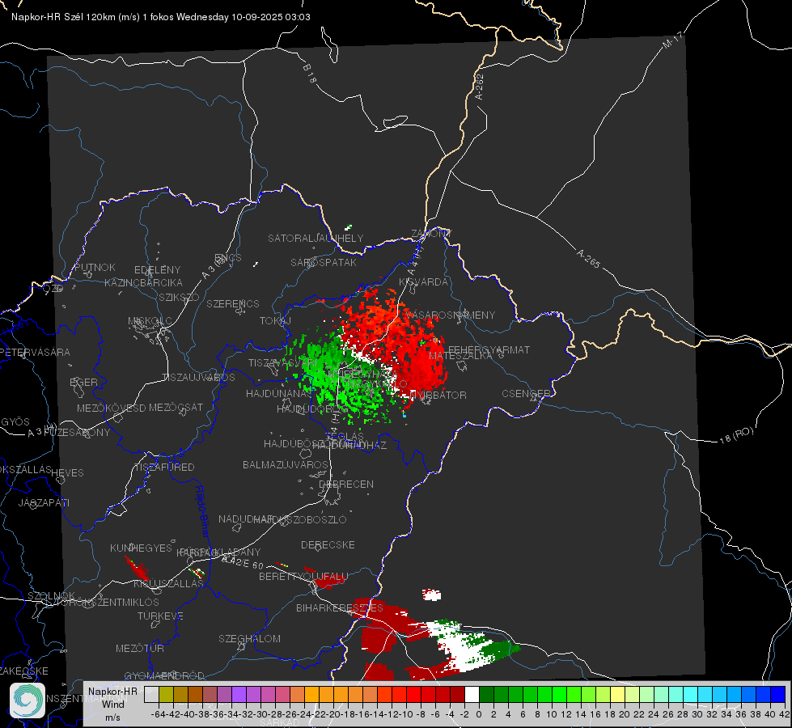Click the EGER city label

click(83, 382)
